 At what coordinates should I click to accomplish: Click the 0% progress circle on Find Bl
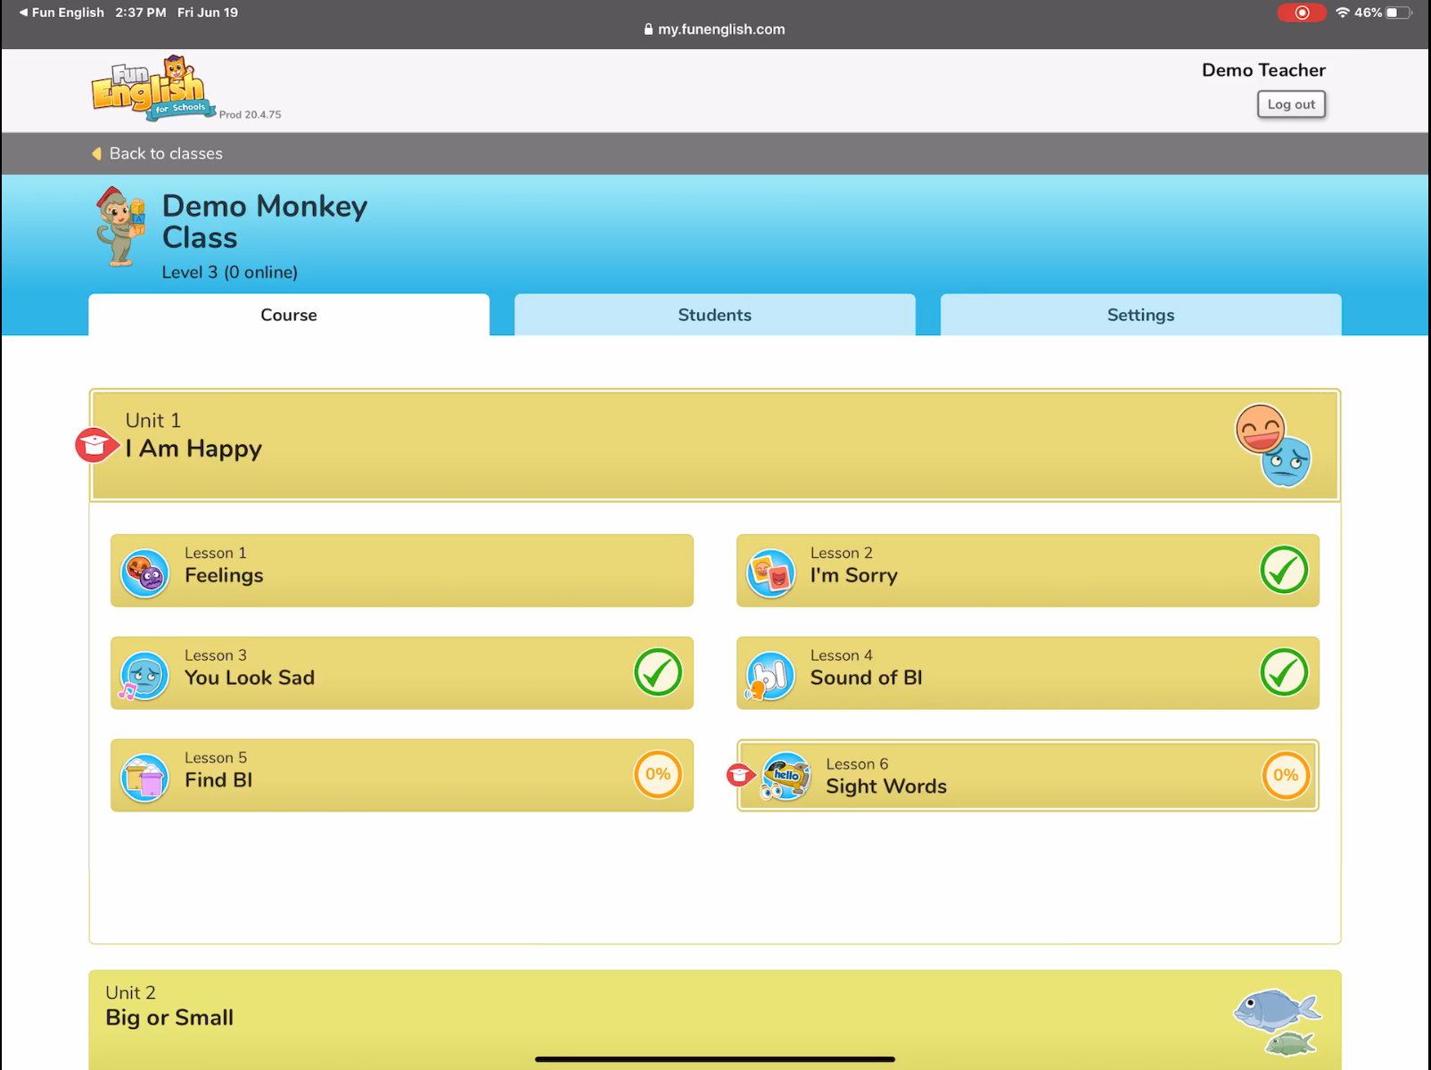(658, 774)
